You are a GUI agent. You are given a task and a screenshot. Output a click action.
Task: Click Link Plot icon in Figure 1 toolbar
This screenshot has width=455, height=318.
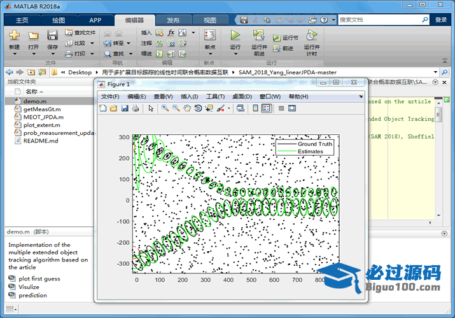point(241,108)
